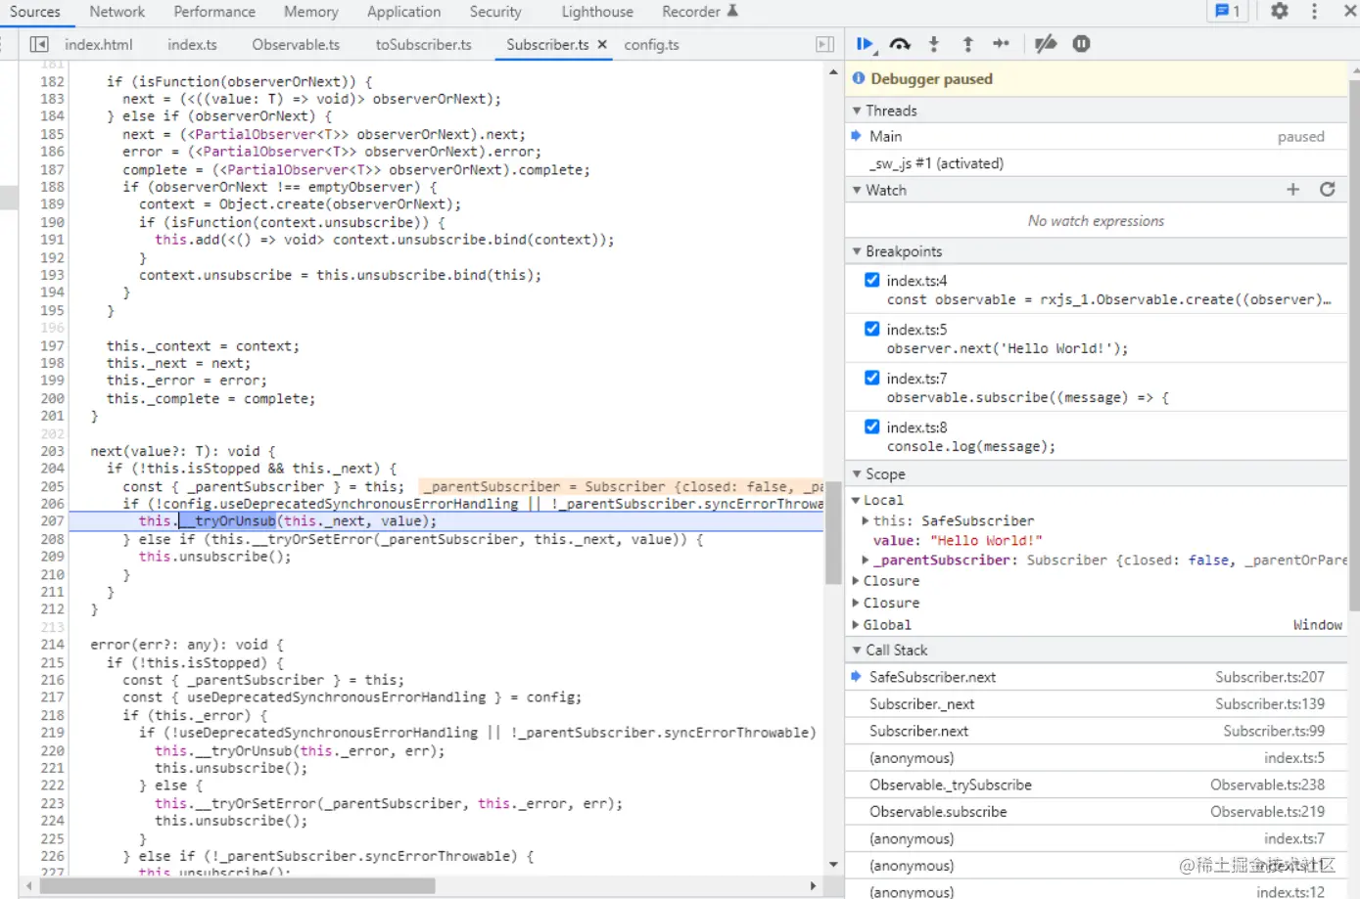Add a new watch expression

(1292, 190)
